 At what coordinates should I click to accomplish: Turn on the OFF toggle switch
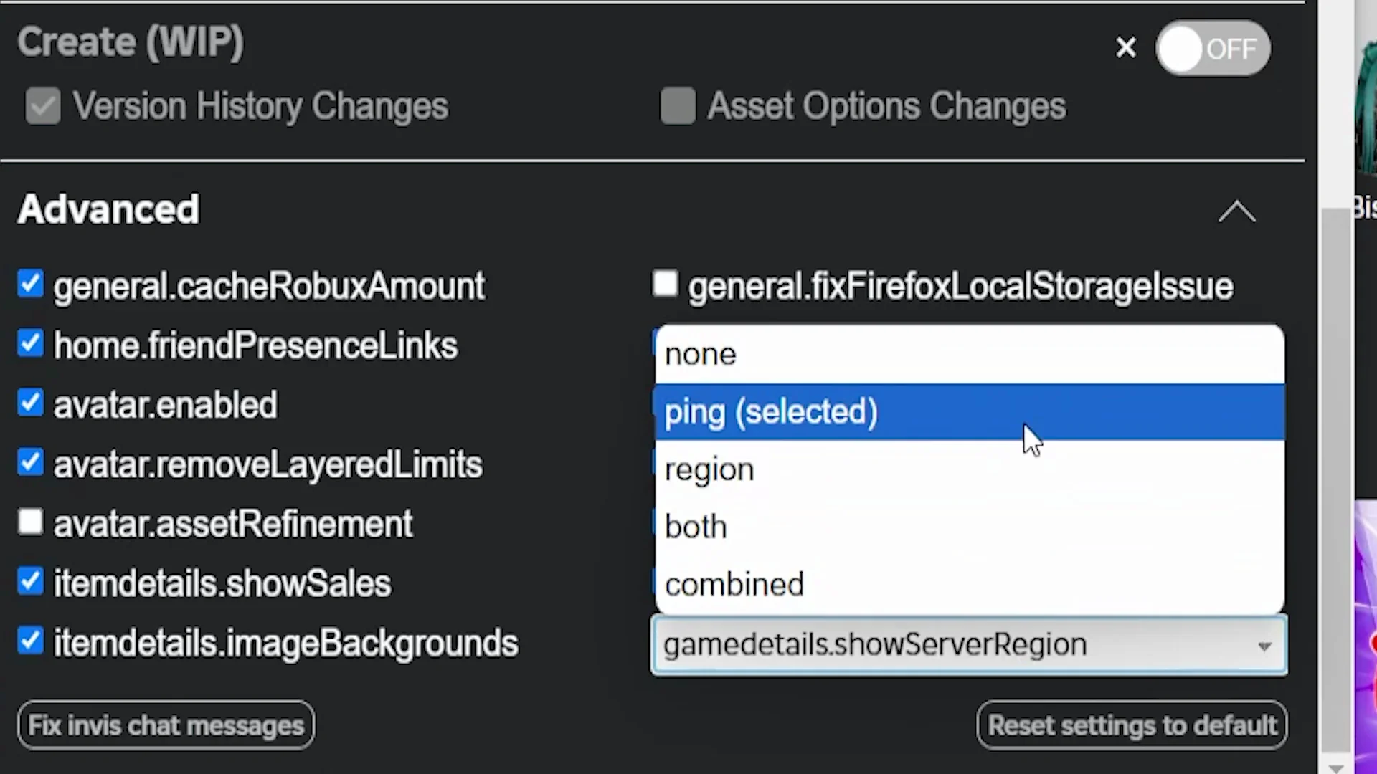pos(1212,48)
